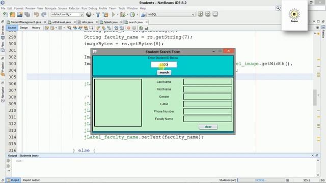Expand the Run Project dropdown arrow
Screen dimensions: 326x183
pyautogui.click(x=117, y=15)
